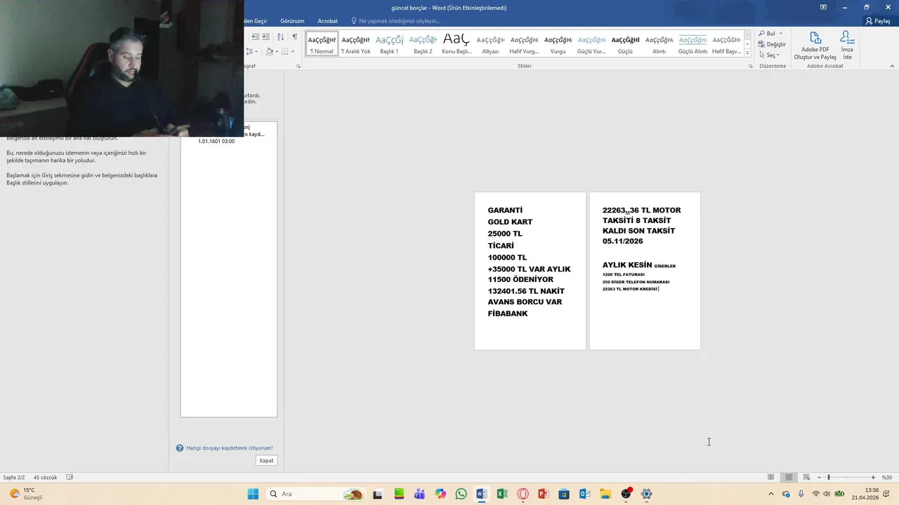
Task: Apply shading paint bucket icon
Action: pos(269,51)
